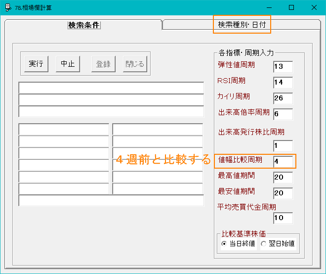Edit the カイリ周期 field
The image size is (326, 274).
click(x=283, y=98)
